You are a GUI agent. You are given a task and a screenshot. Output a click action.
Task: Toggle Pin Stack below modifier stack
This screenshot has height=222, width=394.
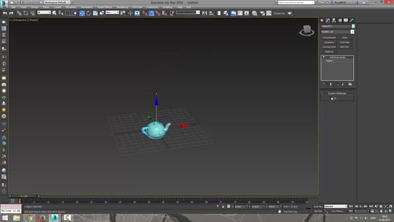tap(324, 84)
